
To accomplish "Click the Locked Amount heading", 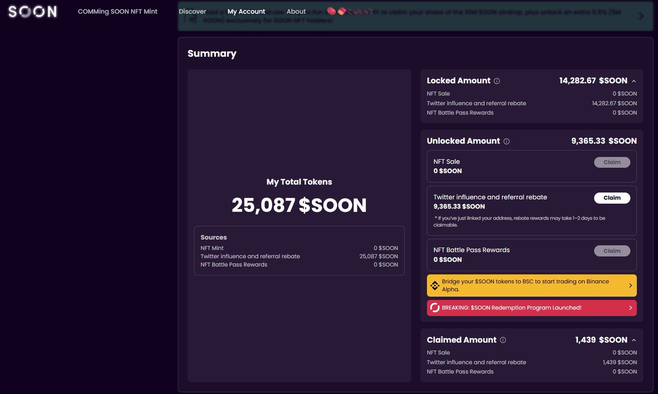I will tap(459, 81).
